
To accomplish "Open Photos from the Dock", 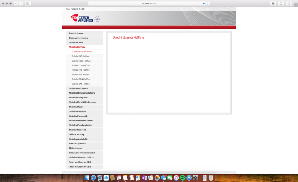I will (157, 178).
